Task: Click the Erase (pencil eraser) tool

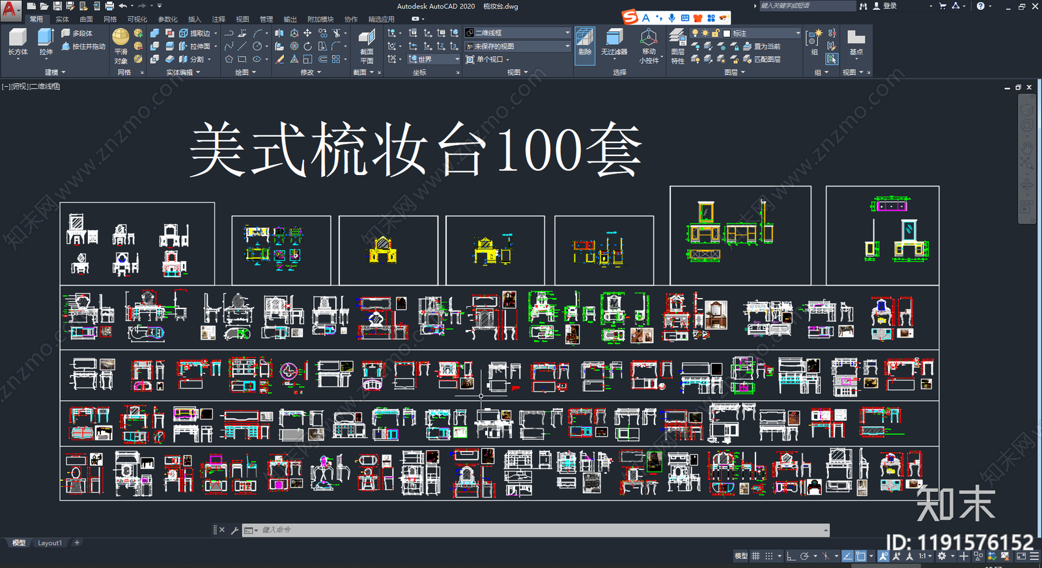Action: point(279,59)
